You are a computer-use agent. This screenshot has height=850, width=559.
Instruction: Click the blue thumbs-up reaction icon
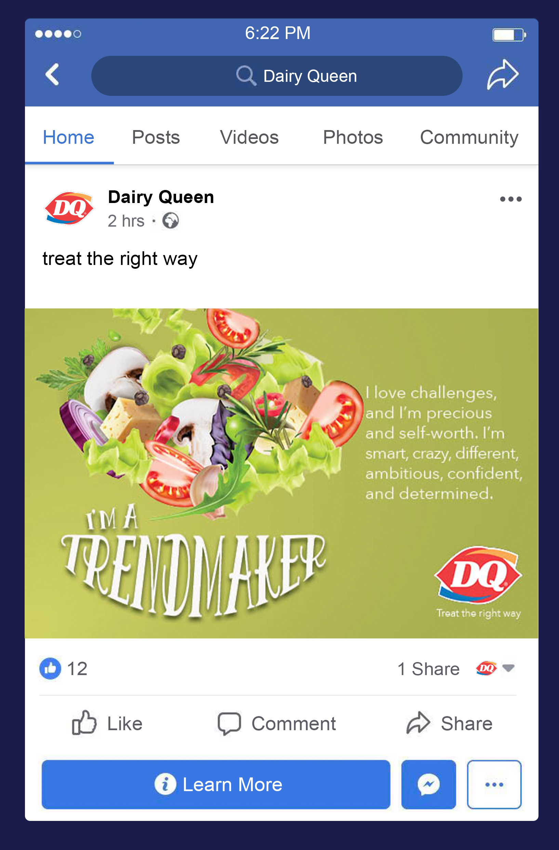(50, 668)
